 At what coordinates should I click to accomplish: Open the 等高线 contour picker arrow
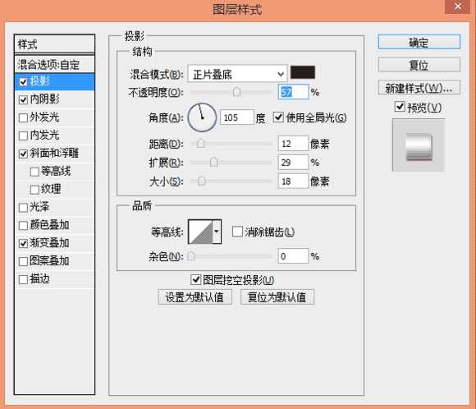click(217, 232)
